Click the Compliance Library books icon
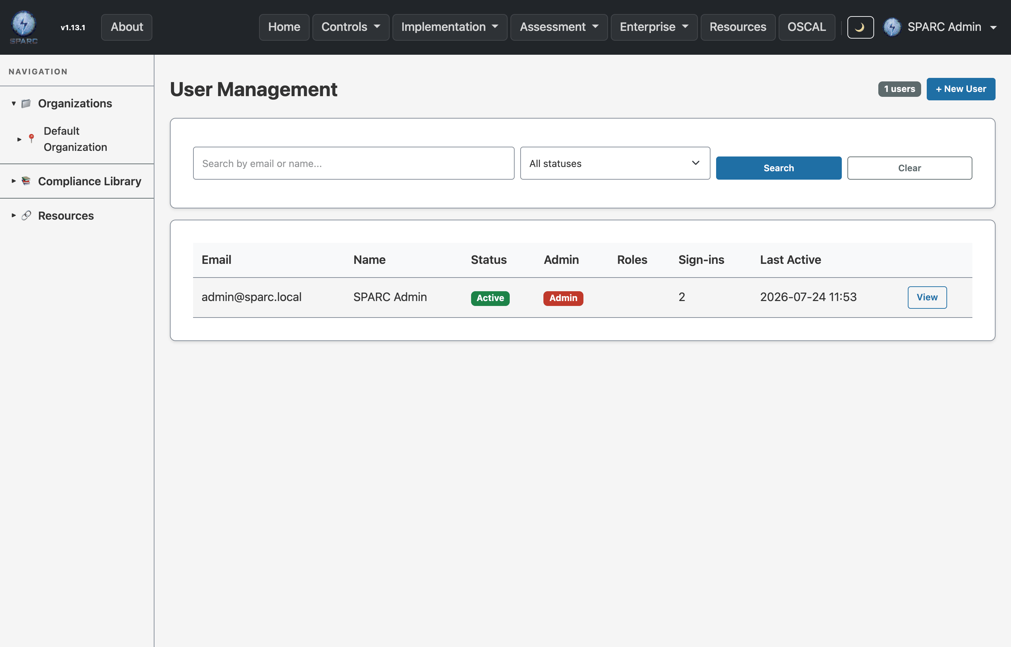The width and height of the screenshot is (1011, 647). coord(26,181)
